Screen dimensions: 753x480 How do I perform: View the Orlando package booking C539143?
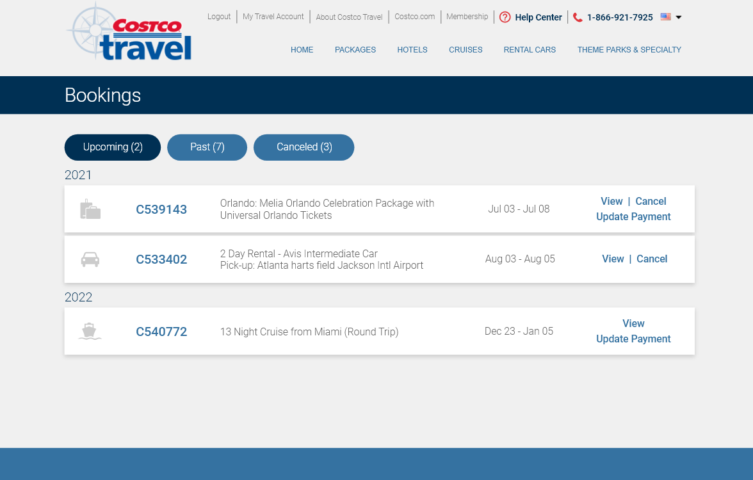coord(611,201)
